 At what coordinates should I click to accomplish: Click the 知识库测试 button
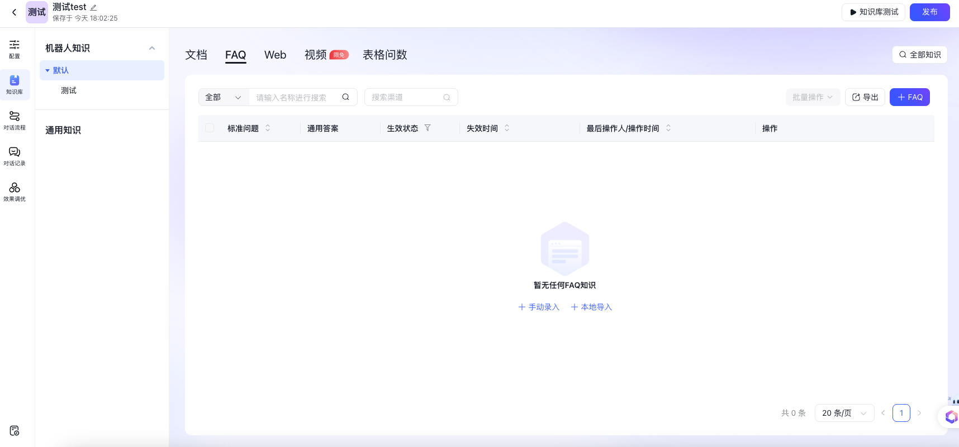(x=873, y=12)
